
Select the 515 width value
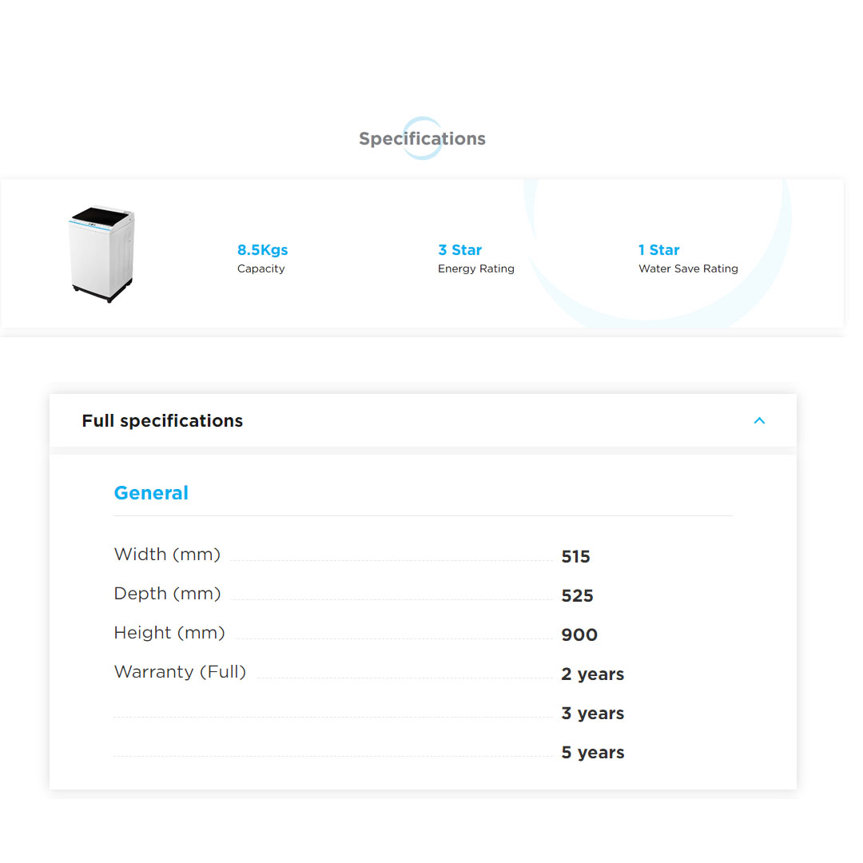pos(576,556)
